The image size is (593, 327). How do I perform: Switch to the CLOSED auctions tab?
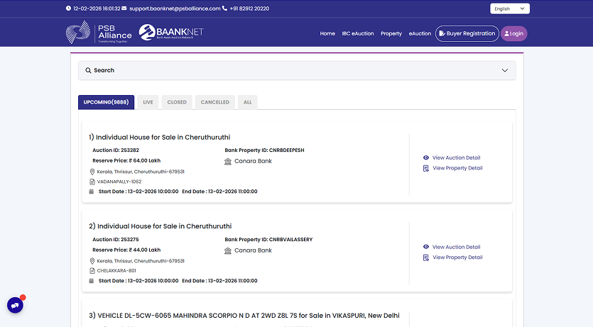tap(177, 102)
